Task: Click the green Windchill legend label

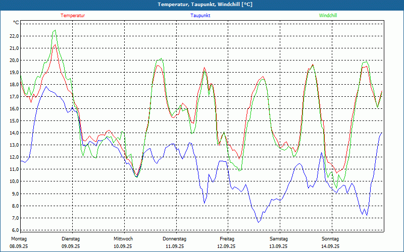Action: (x=328, y=16)
